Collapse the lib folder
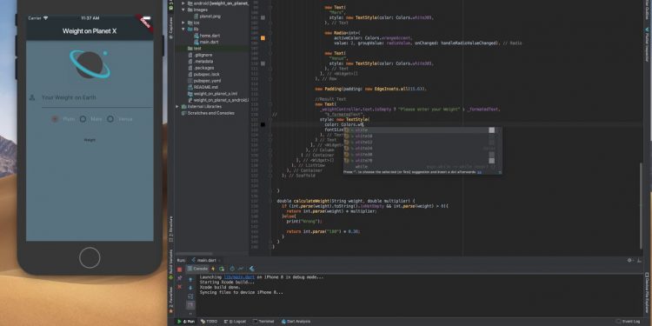 [183, 29]
